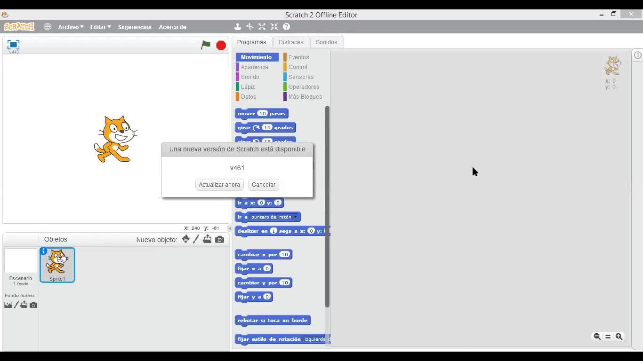The image size is (643, 361).
Task: Stop the project with red stop icon
Action: 221,45
